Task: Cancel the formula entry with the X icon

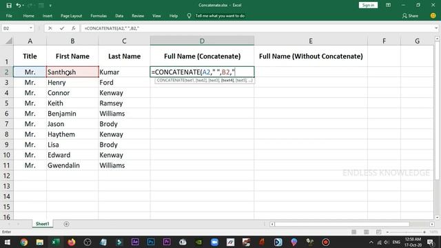Action: pyautogui.click(x=50, y=28)
